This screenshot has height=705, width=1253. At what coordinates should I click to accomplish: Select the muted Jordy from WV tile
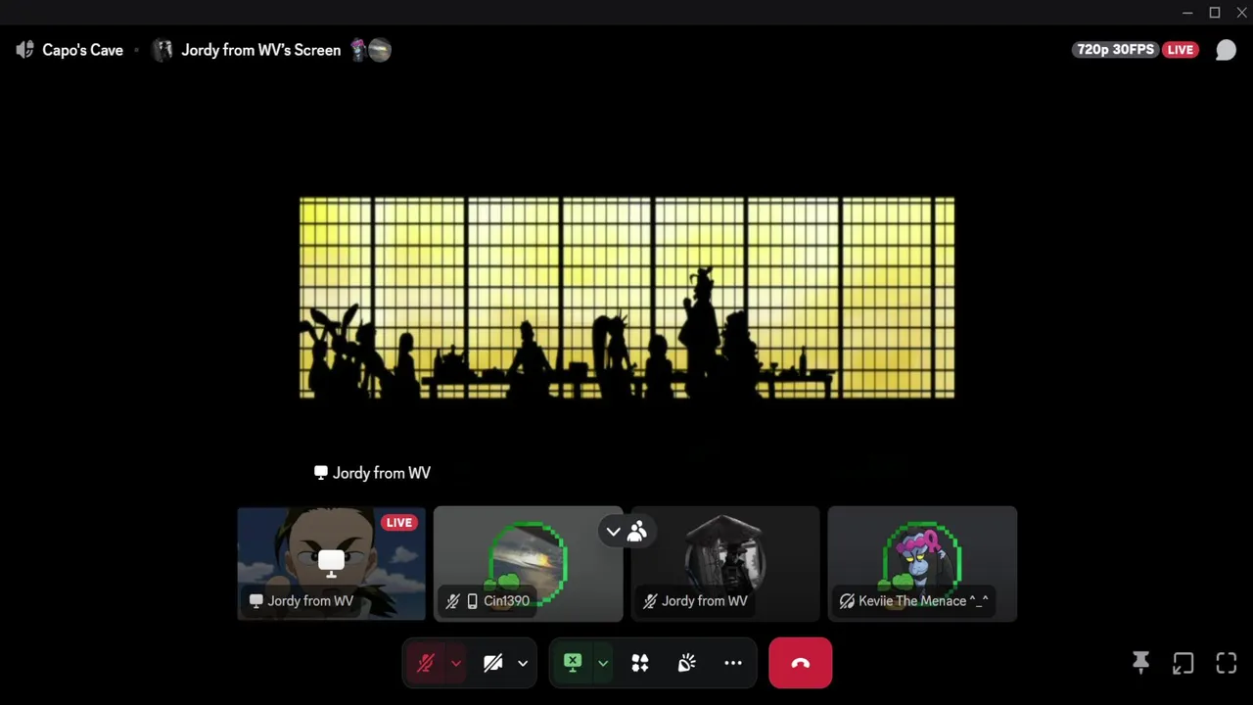click(724, 563)
